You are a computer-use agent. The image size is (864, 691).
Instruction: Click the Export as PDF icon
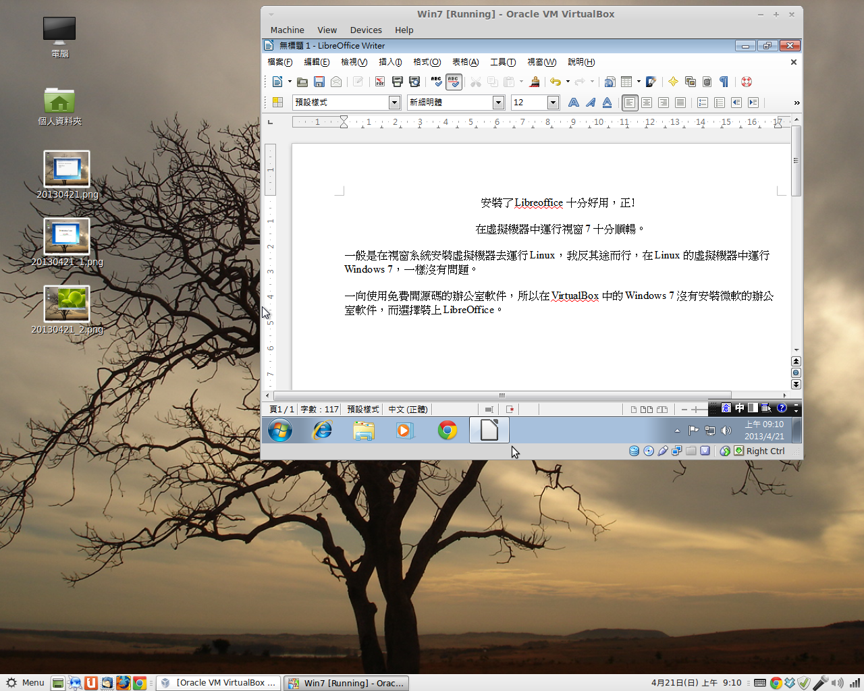coord(380,82)
